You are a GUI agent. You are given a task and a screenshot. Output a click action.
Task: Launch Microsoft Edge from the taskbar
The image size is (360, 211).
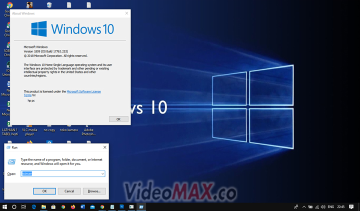pyautogui.click(x=34, y=207)
